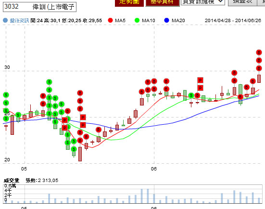The image size is (265, 209).
Task: Switch to the 走勢圖 tab
Action: pyautogui.click(x=129, y=3)
